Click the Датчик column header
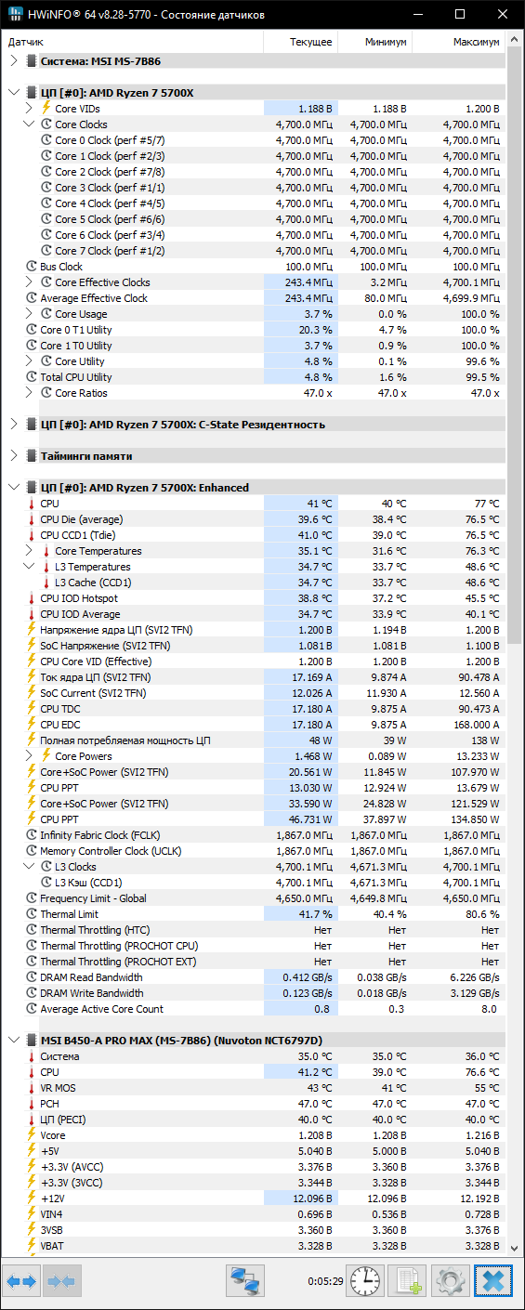The image size is (525, 1310). click(132, 42)
